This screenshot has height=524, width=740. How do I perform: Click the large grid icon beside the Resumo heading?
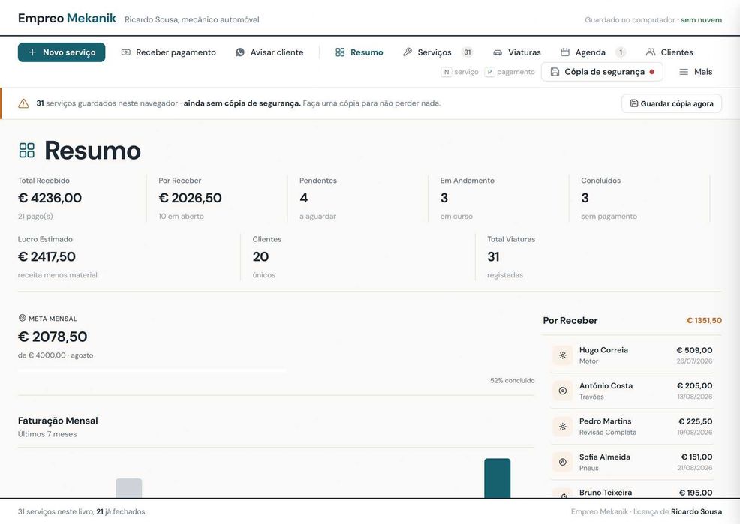[27, 151]
